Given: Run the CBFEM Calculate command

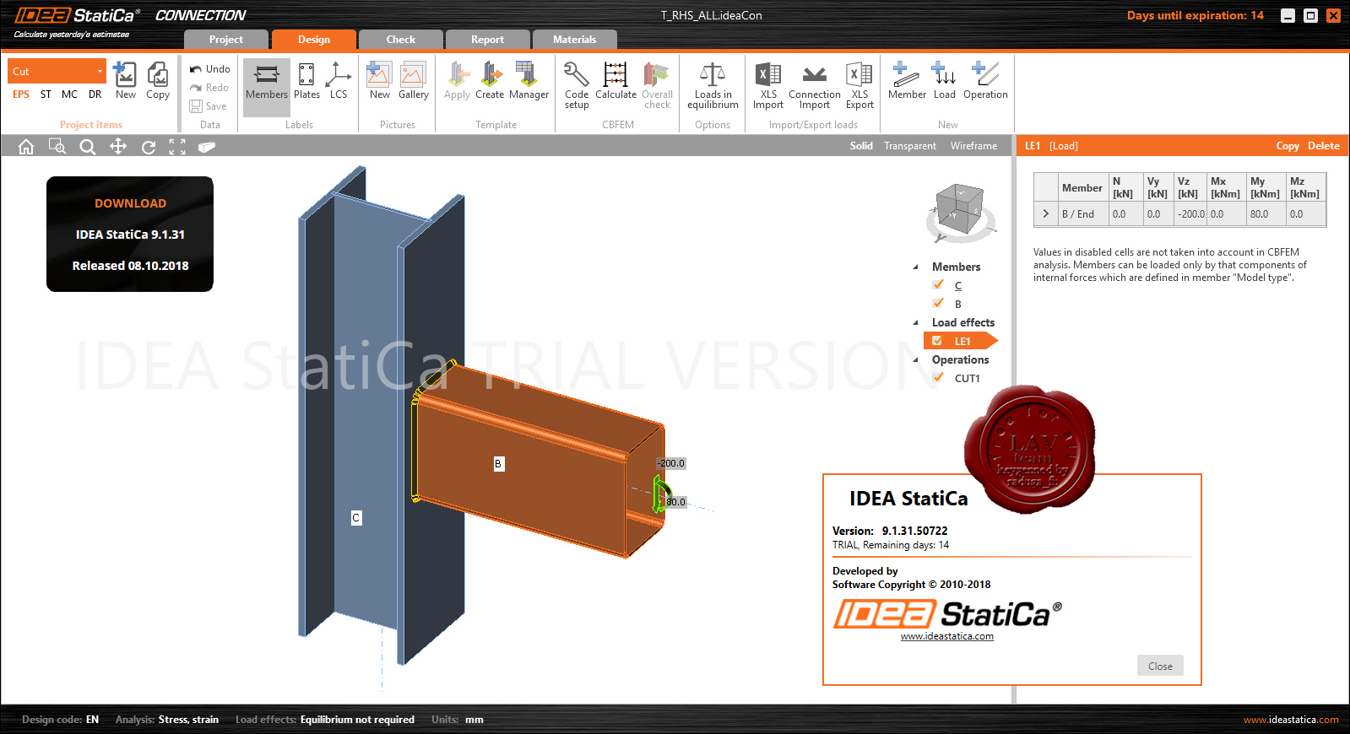Looking at the screenshot, I should click(x=615, y=81).
